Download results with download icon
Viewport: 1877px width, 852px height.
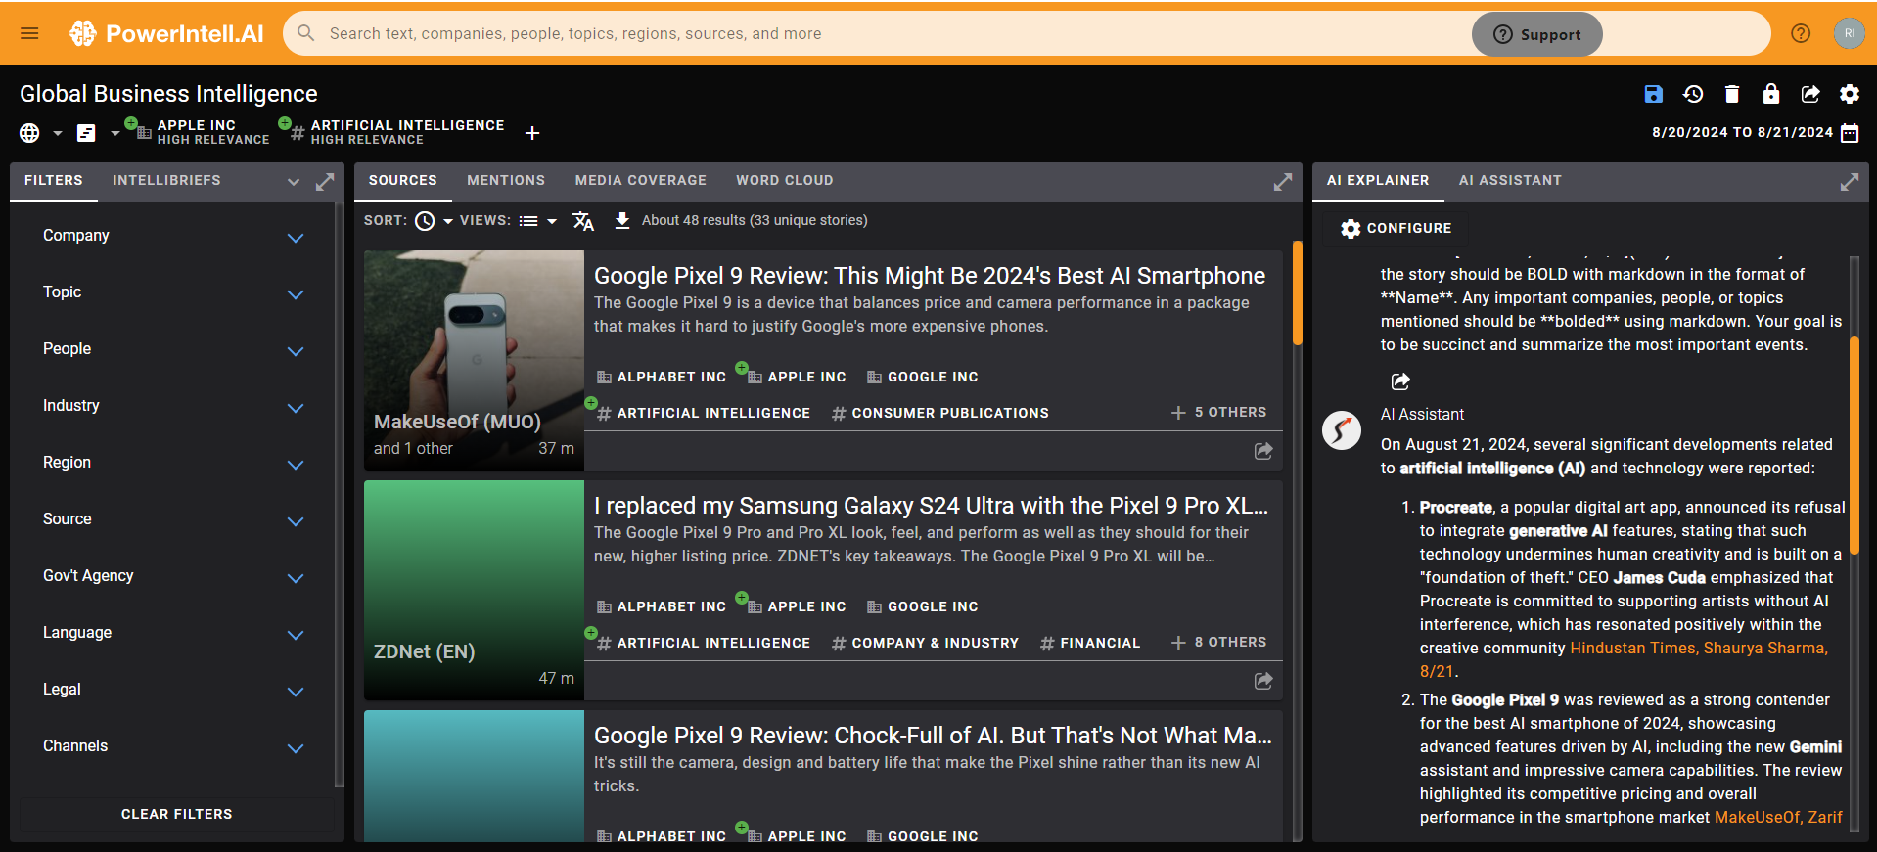click(622, 221)
